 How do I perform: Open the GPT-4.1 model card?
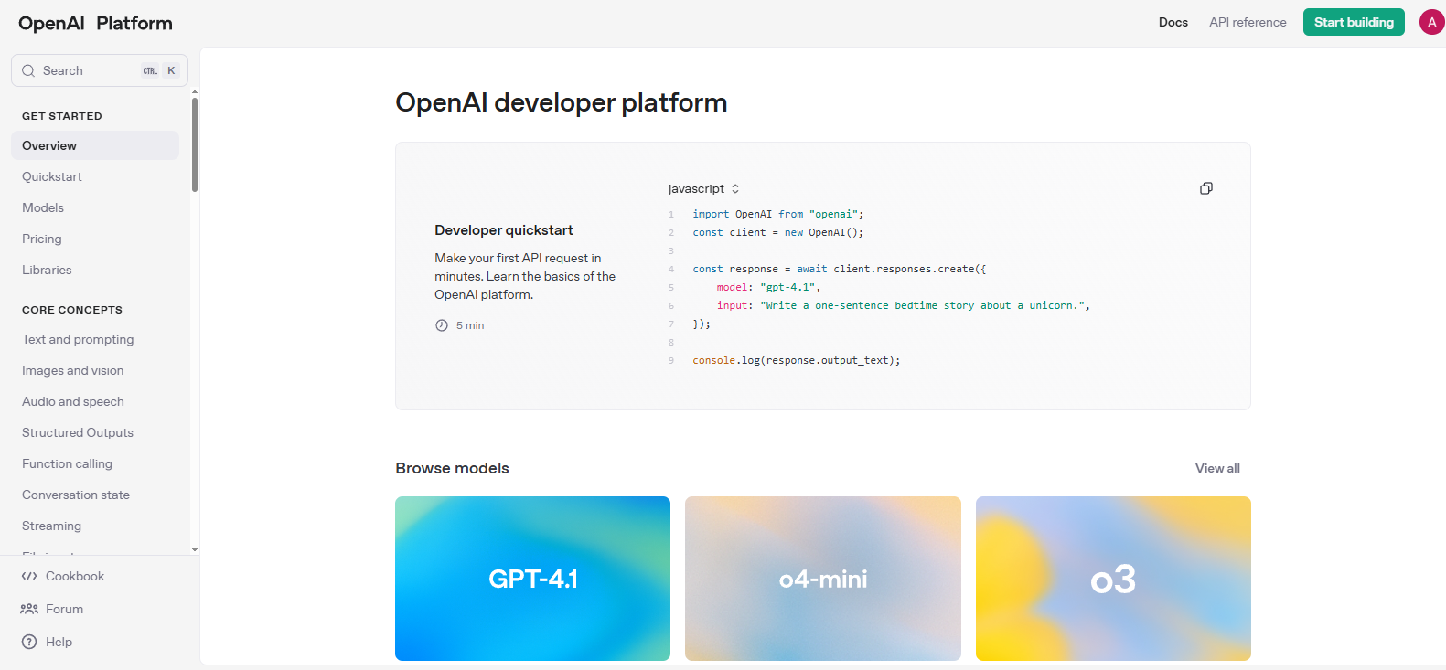point(532,578)
